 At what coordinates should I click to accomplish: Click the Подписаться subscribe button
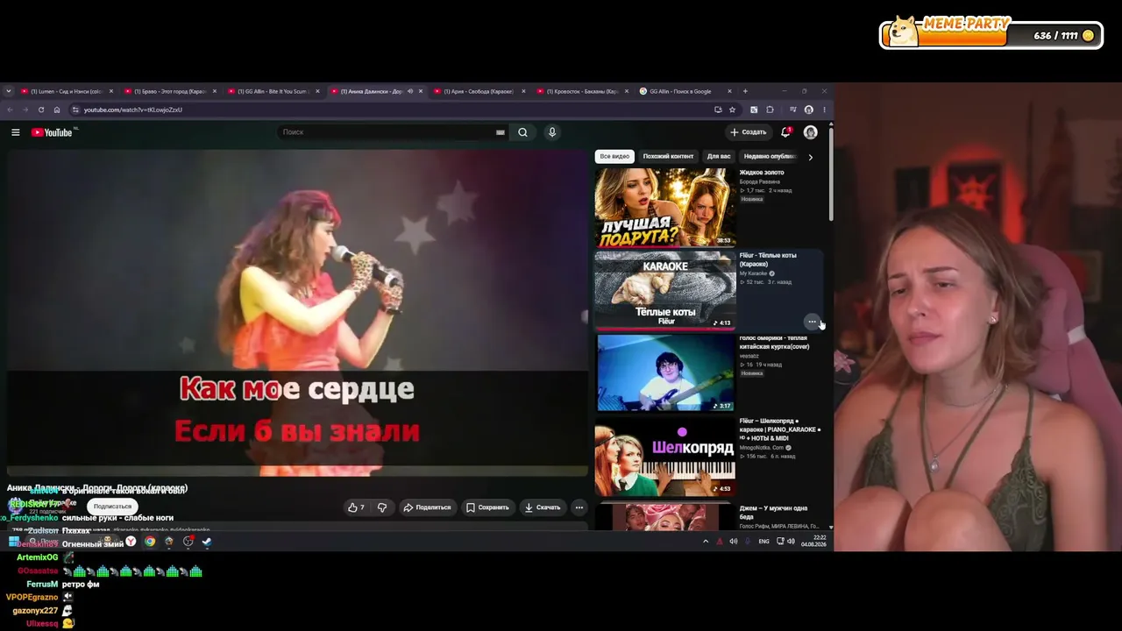click(x=112, y=507)
